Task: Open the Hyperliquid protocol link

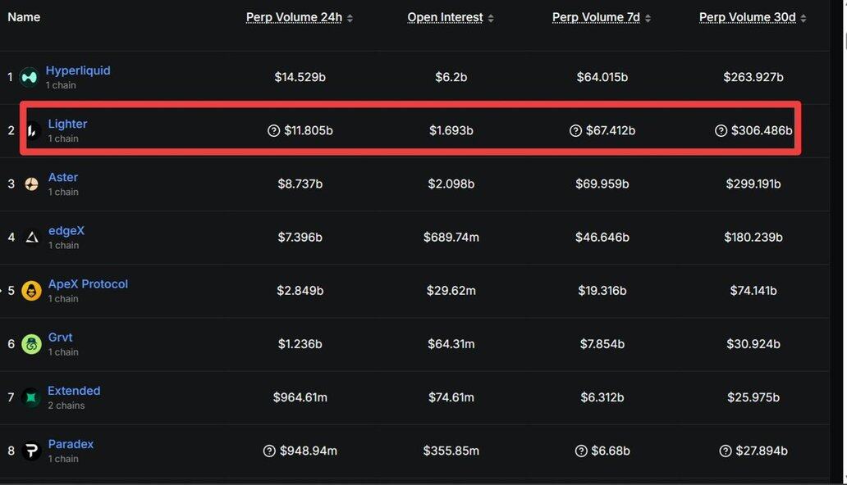Action: click(78, 70)
